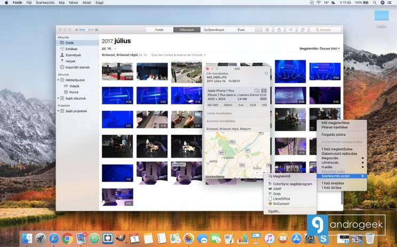This screenshot has height=247, width=397.
Task: Open the Fájl menu
Action: [x=29, y=3]
